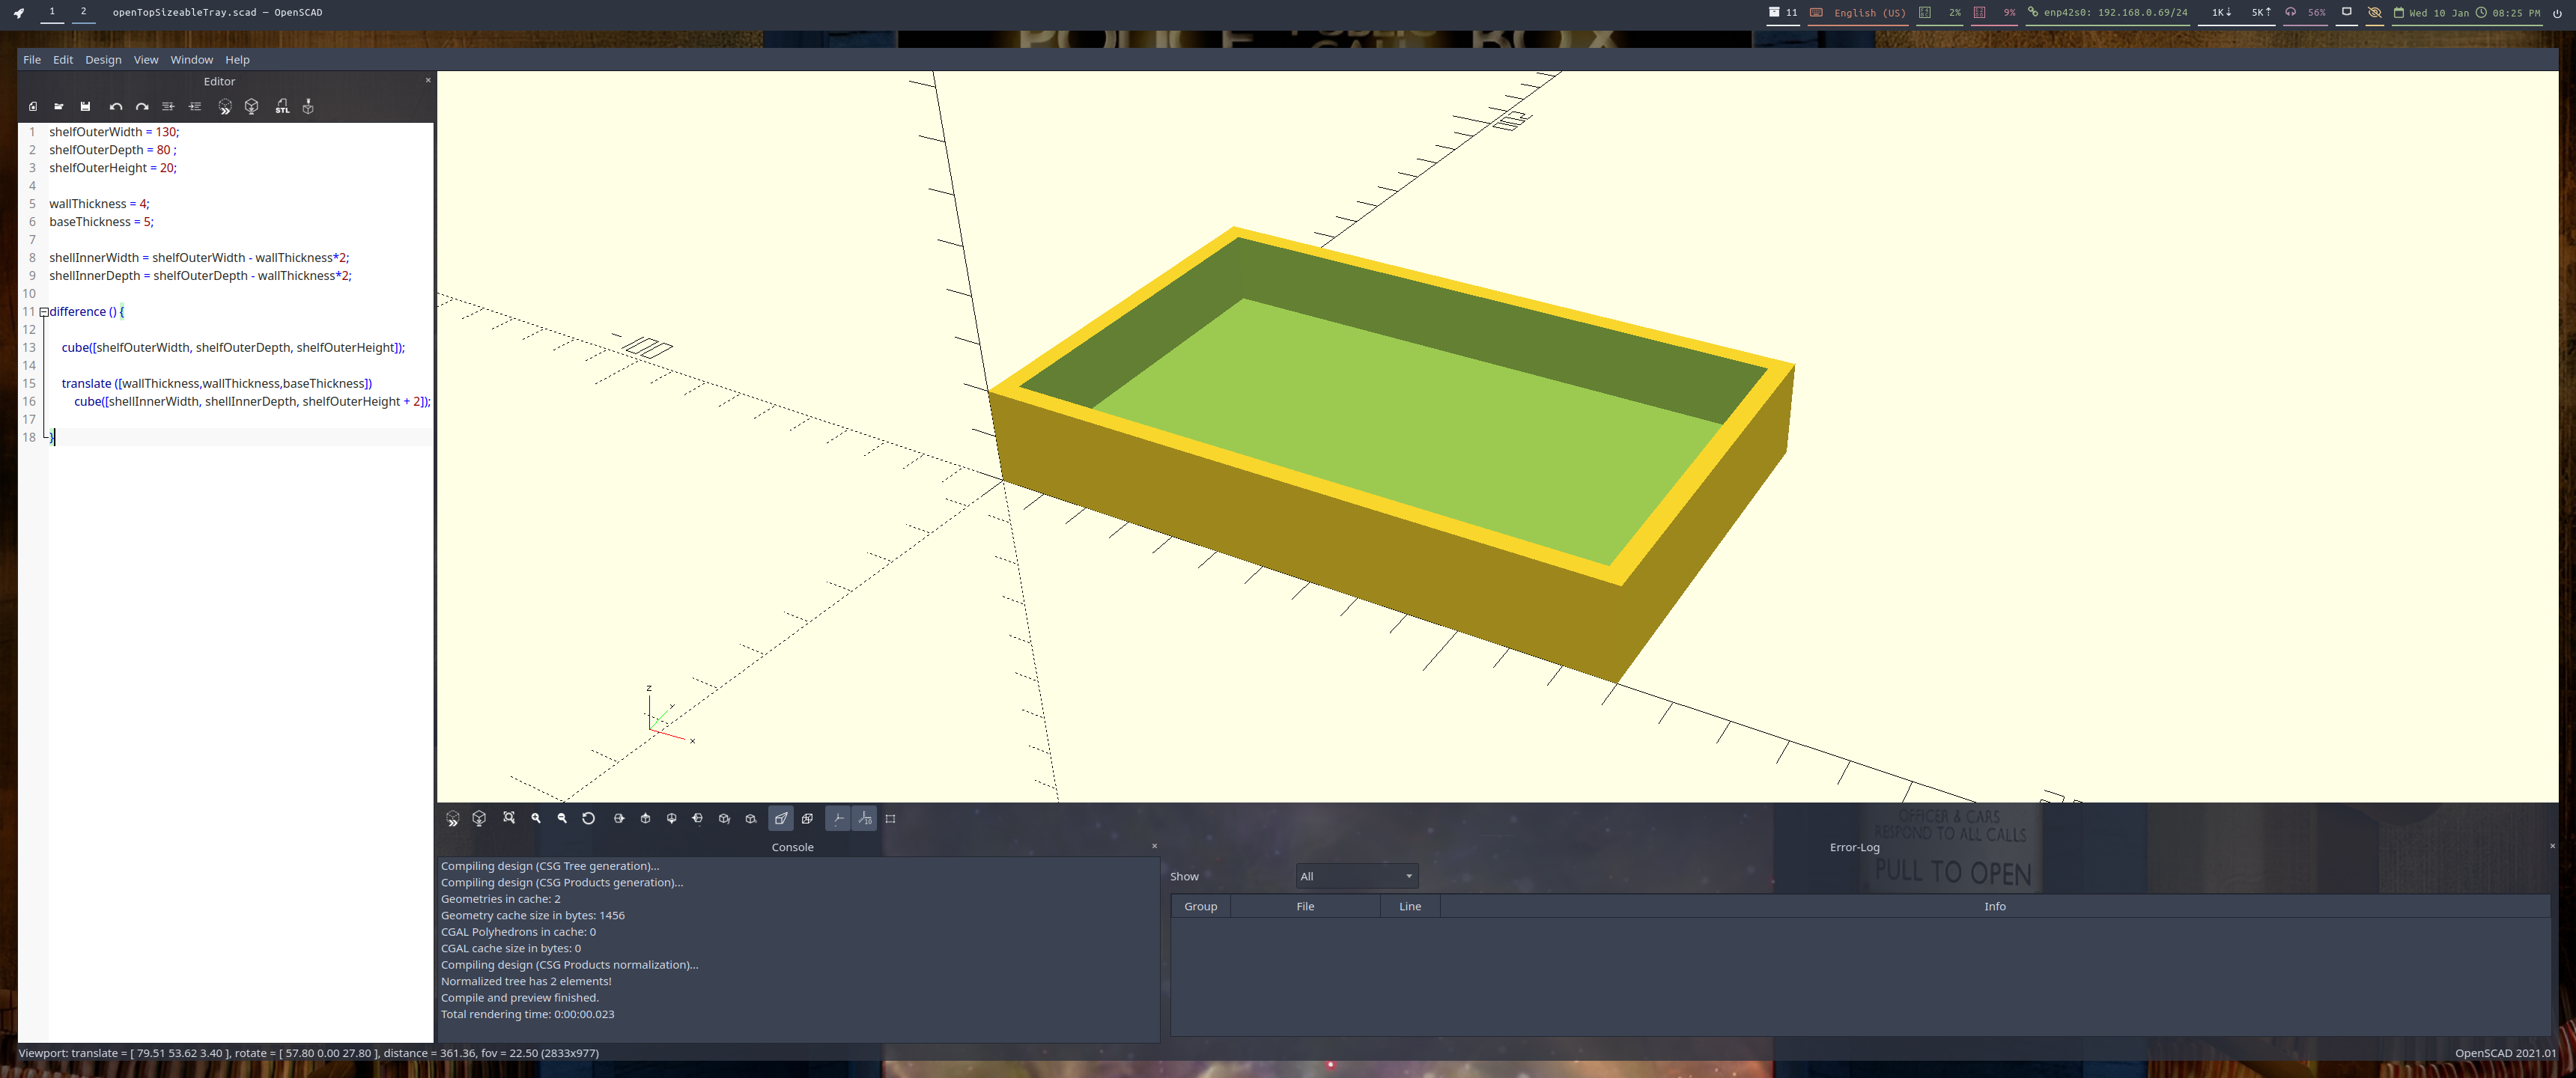Click the Preview icon in editor toolbar
Image resolution: width=2576 pixels, height=1078 pixels.
tap(225, 107)
